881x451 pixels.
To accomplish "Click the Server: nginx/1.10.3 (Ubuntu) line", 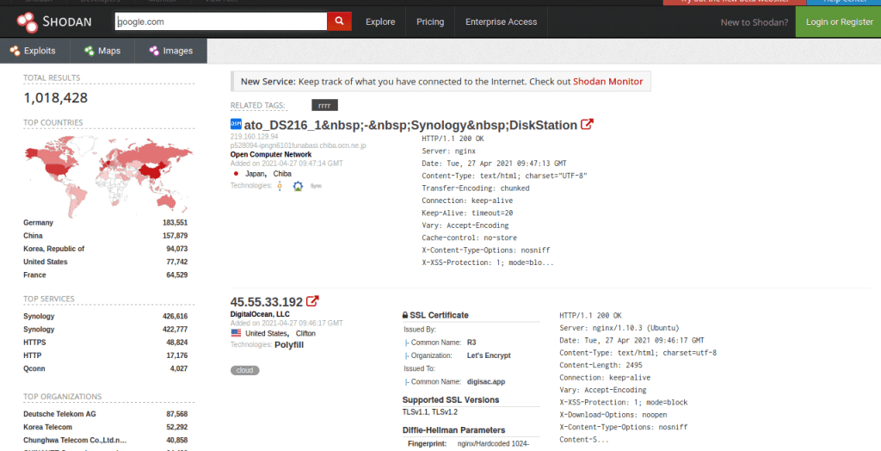I will [x=619, y=328].
